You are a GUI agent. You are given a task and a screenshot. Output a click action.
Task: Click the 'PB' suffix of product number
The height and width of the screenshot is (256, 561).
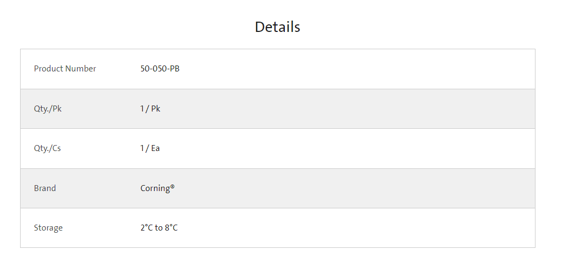tap(175, 69)
